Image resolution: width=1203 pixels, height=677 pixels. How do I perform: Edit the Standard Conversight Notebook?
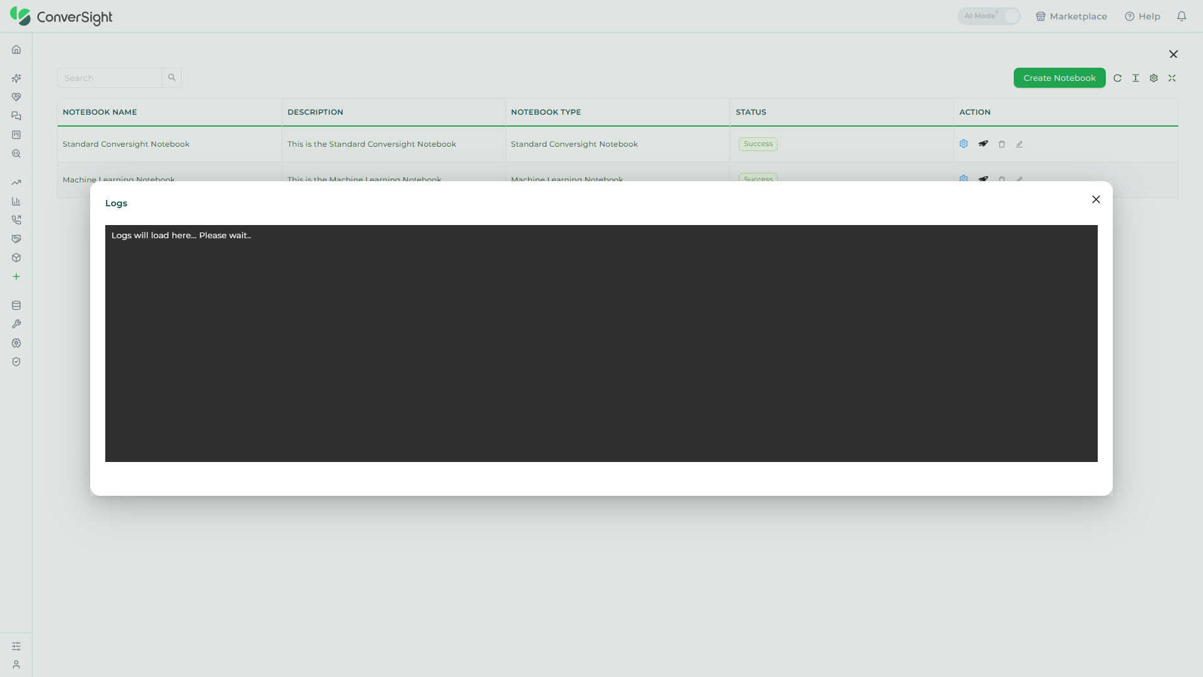(1019, 144)
